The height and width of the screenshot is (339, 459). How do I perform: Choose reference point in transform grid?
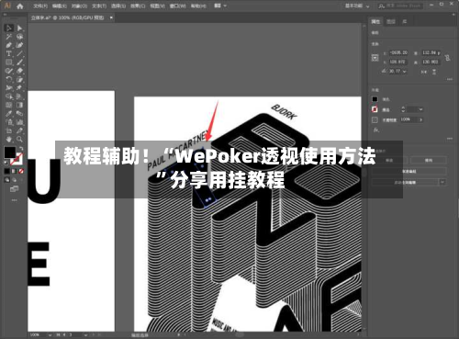375,58
